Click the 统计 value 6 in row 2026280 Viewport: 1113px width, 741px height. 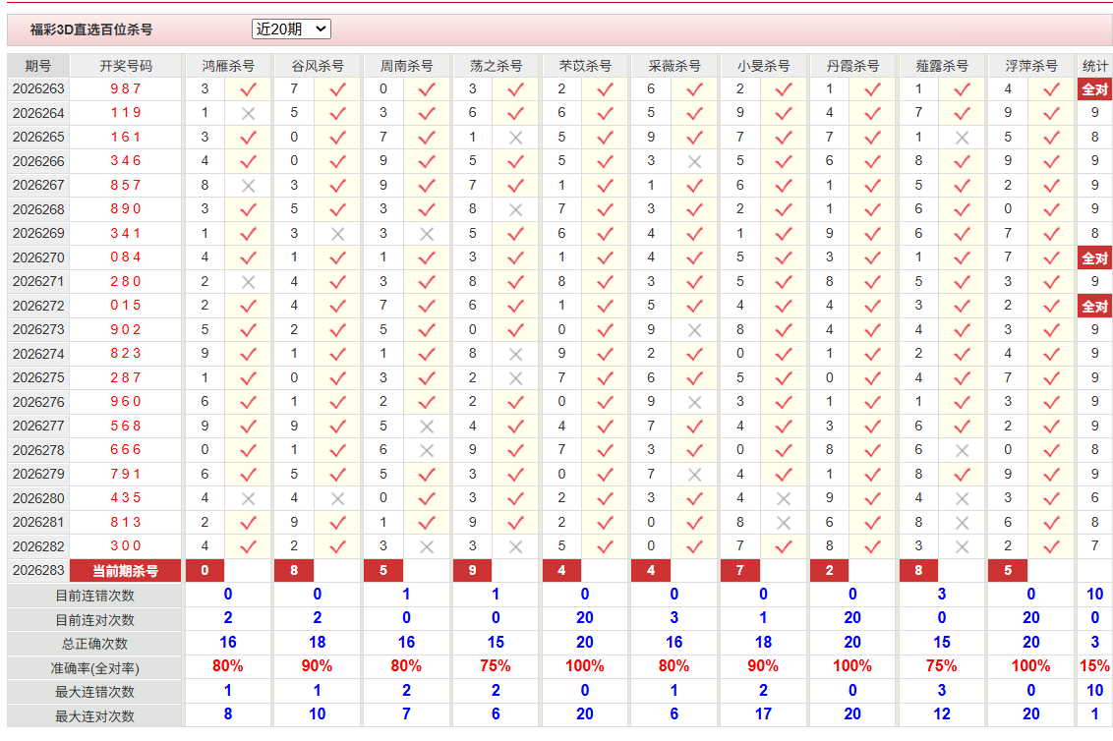(1094, 498)
